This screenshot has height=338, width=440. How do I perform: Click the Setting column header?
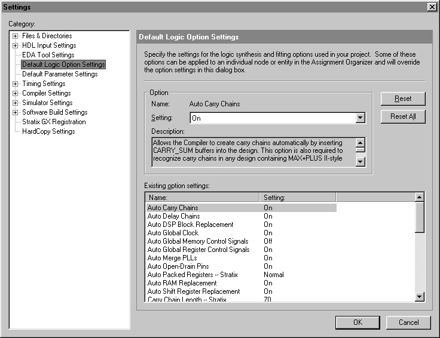click(298, 197)
